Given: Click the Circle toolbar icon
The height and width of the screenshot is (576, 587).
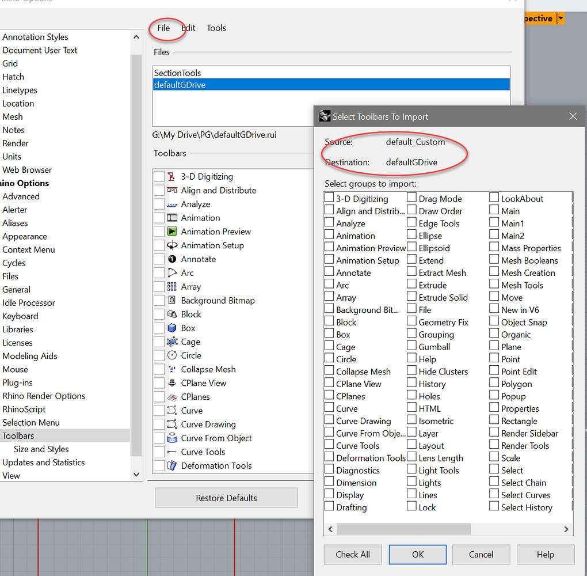Looking at the screenshot, I should (x=170, y=355).
